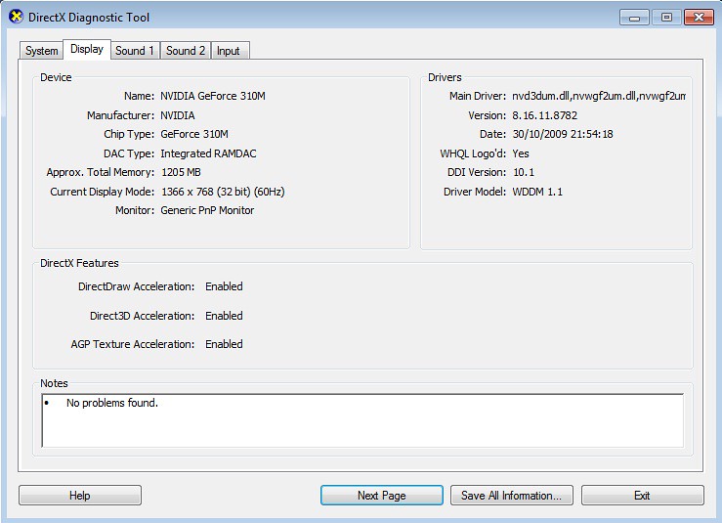The width and height of the screenshot is (722, 523).
Task: Click driver date '30/10/2009 21:54:18'
Action: point(563,134)
